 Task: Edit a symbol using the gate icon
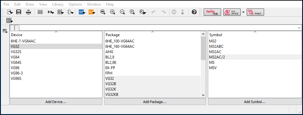tap(70, 12)
